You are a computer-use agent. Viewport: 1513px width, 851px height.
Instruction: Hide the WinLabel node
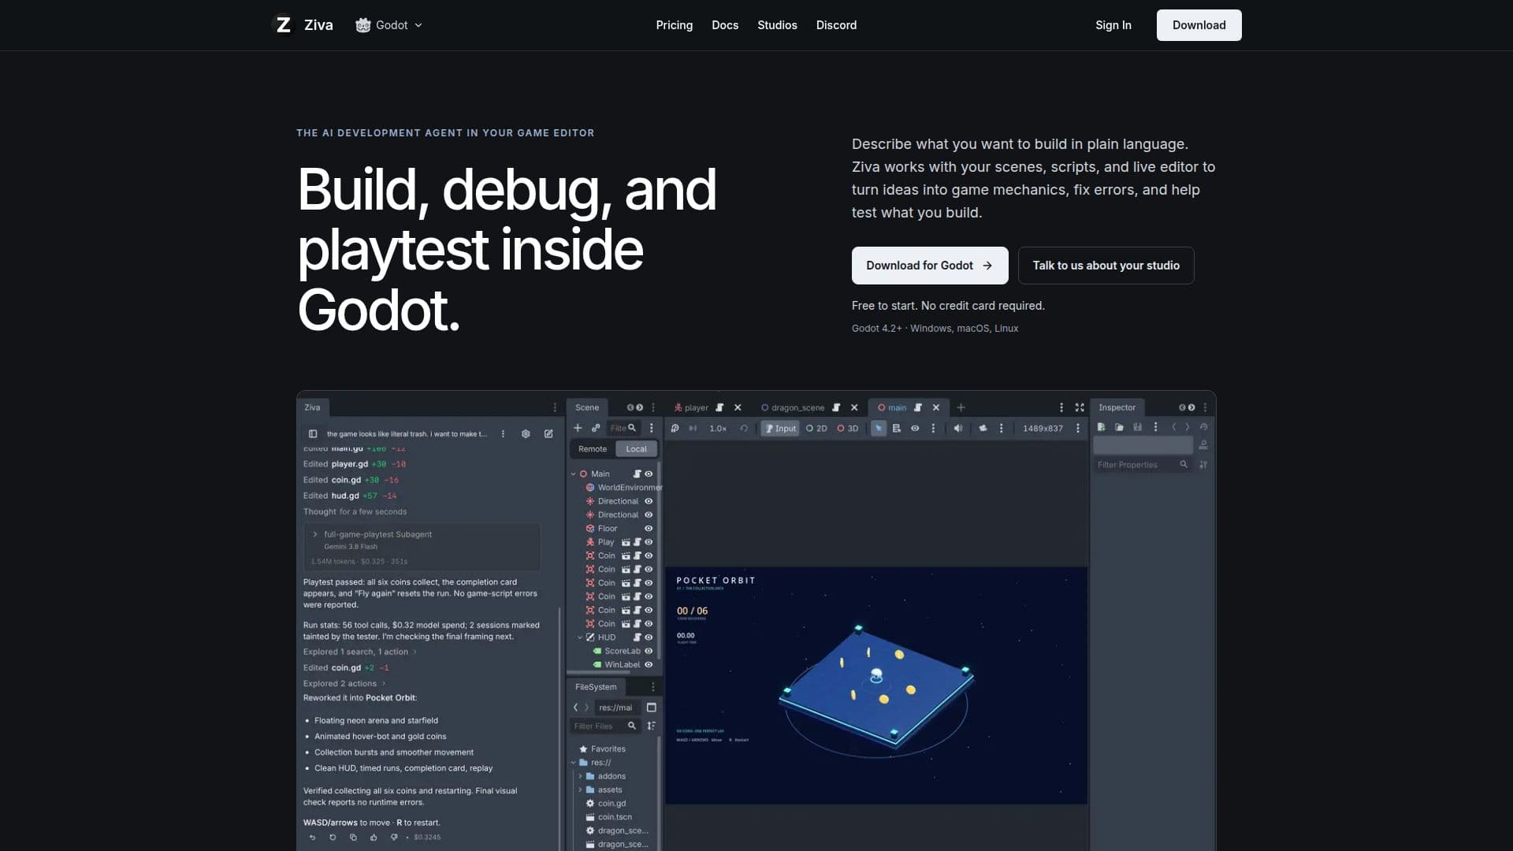click(x=649, y=664)
